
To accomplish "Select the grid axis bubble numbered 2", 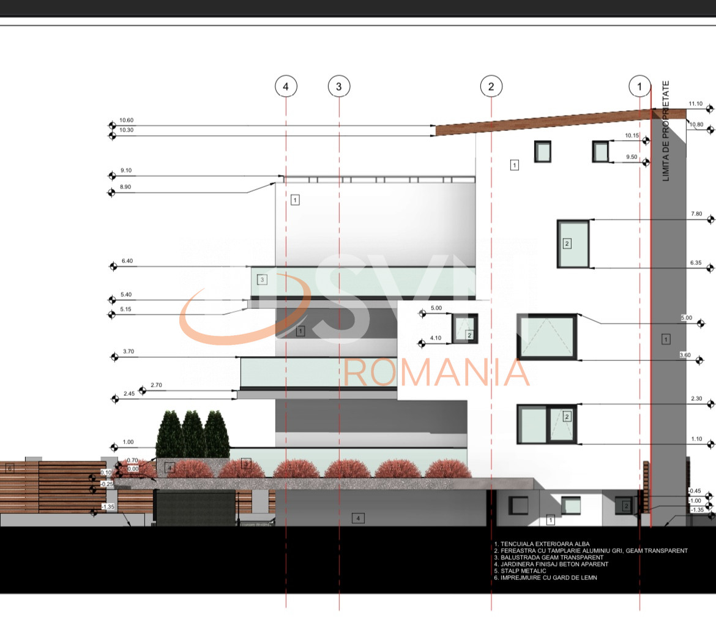I will pos(491,87).
